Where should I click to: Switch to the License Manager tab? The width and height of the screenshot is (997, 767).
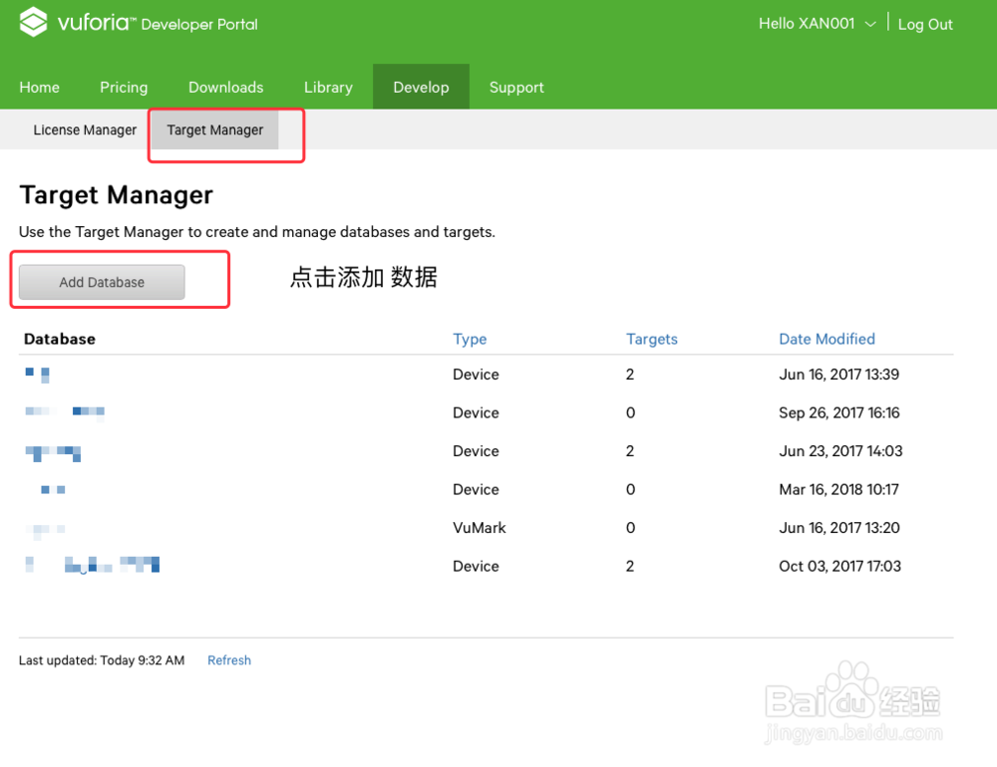pos(85,129)
